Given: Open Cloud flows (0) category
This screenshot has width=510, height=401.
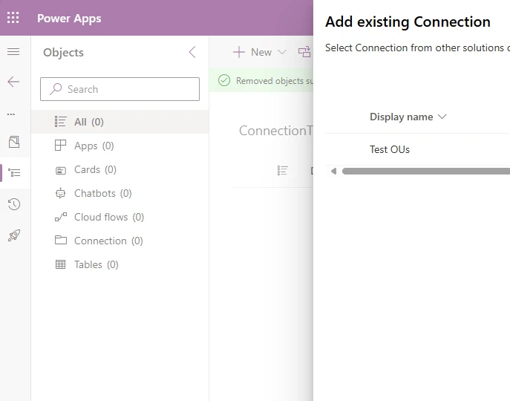Looking at the screenshot, I should [x=108, y=217].
